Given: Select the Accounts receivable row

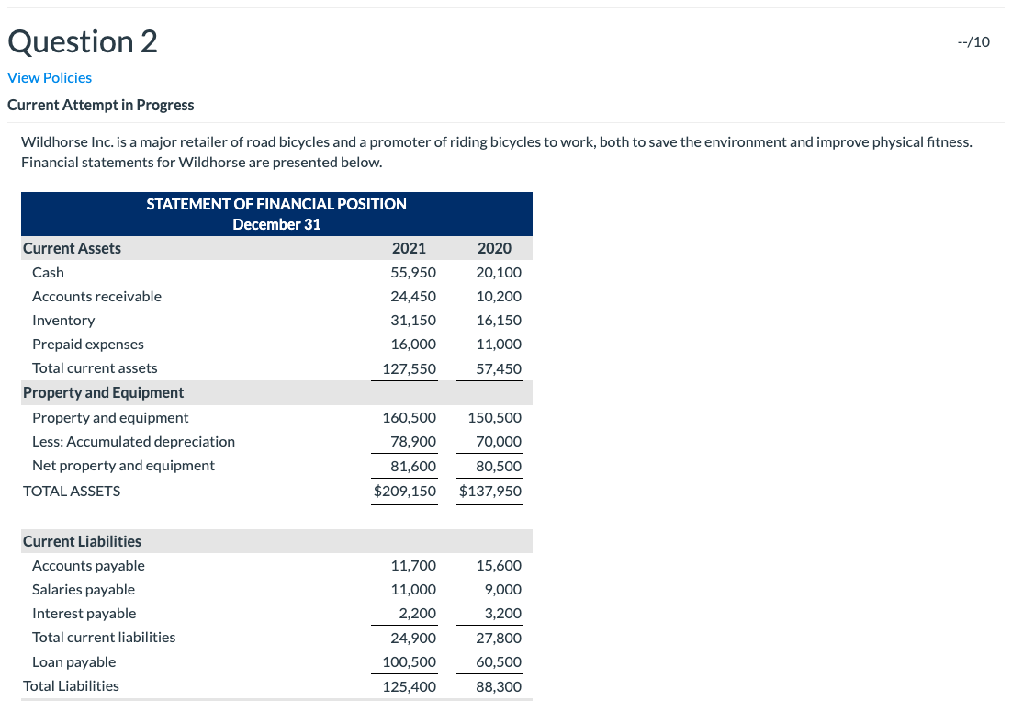Looking at the screenshot, I should [96, 296].
